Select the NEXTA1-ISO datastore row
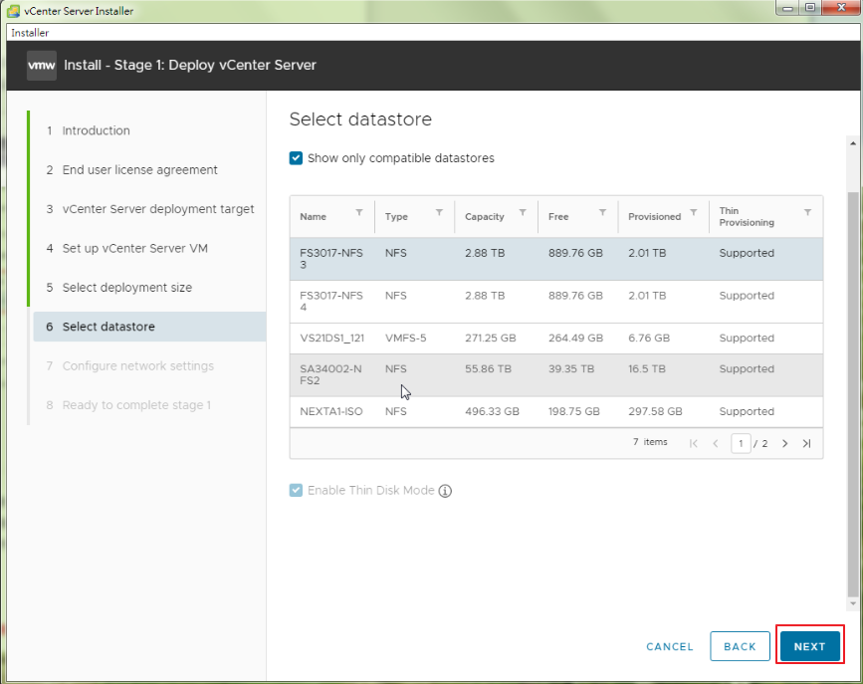 point(555,411)
